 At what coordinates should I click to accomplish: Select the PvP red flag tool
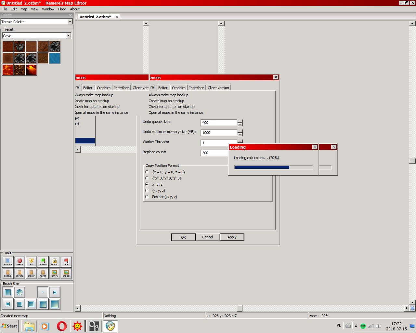66,262
